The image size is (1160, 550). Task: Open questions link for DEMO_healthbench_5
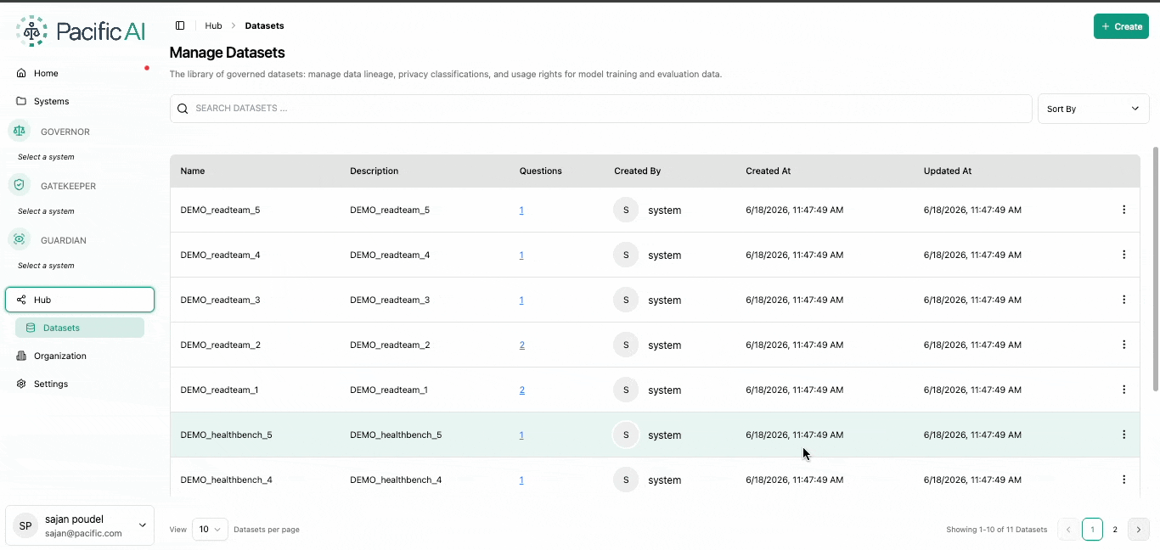point(521,435)
